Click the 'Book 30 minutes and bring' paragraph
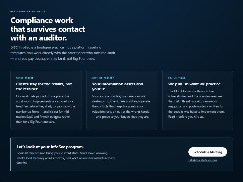 coord(66,158)
